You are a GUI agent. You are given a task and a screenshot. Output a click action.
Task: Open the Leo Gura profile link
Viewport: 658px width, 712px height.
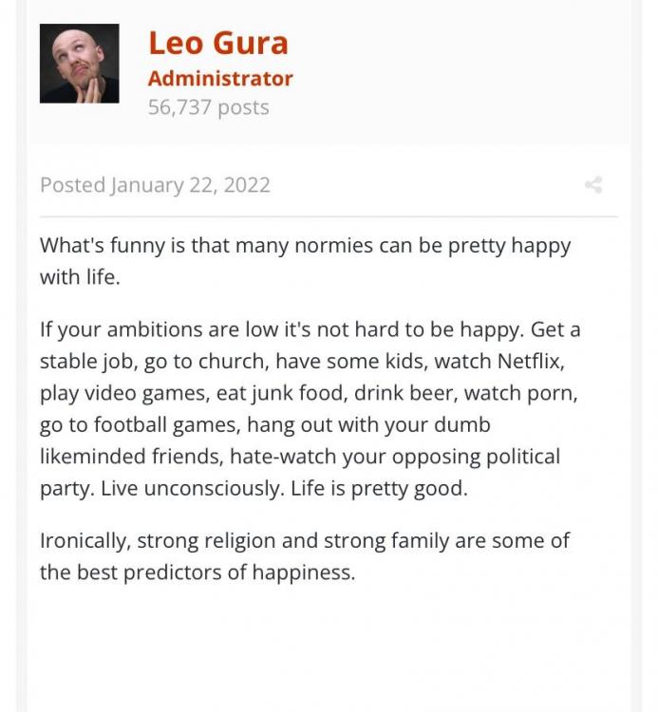tap(218, 43)
